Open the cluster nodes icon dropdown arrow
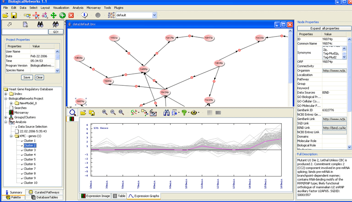 click(x=139, y=113)
